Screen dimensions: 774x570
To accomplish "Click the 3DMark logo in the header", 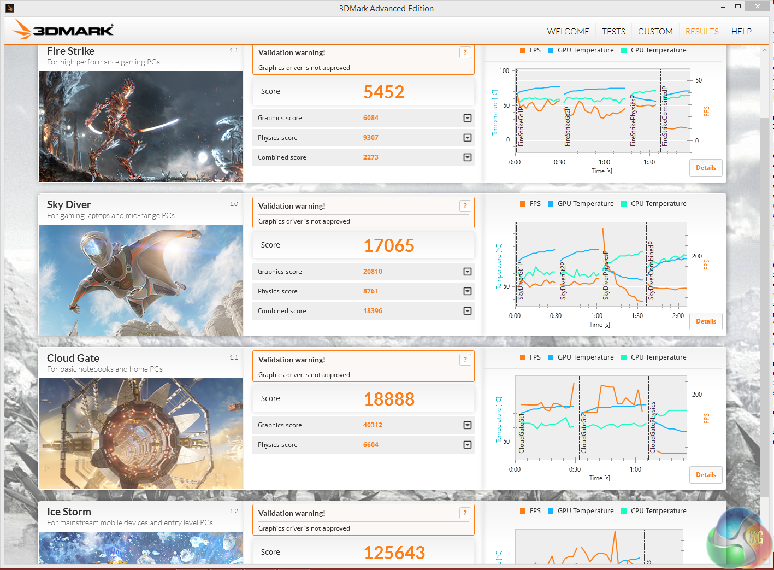I will pyautogui.click(x=63, y=30).
